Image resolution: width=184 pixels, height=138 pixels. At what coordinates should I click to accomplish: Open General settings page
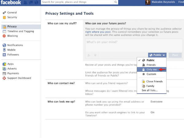pyautogui.click(x=12, y=13)
